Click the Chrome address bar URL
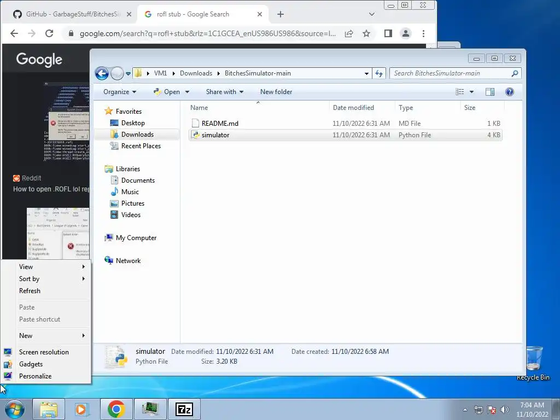Image resolution: width=560 pixels, height=420 pixels. pos(207,33)
